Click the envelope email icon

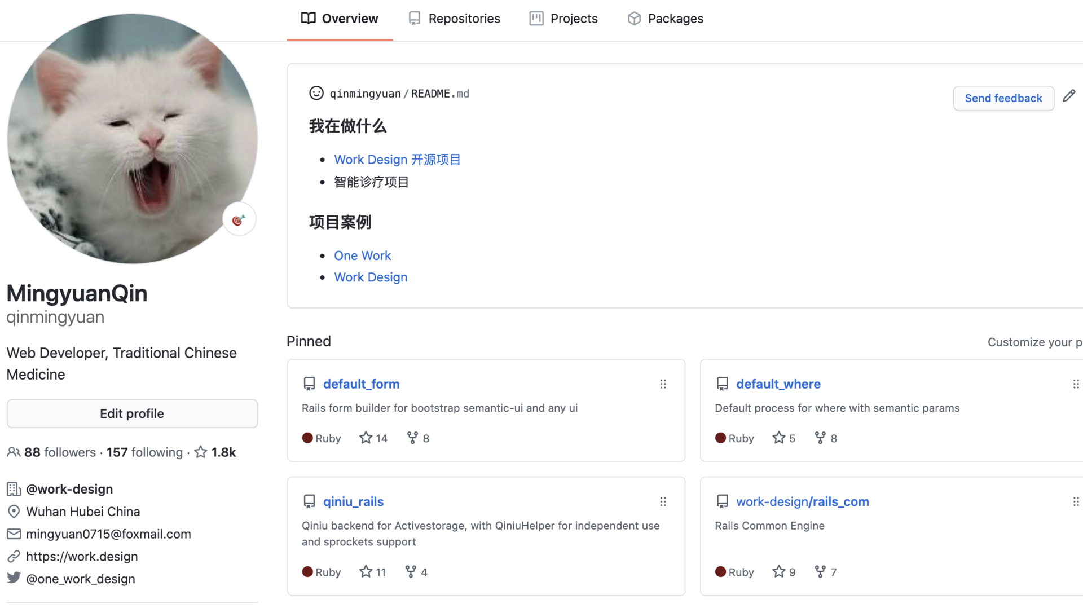pos(14,534)
